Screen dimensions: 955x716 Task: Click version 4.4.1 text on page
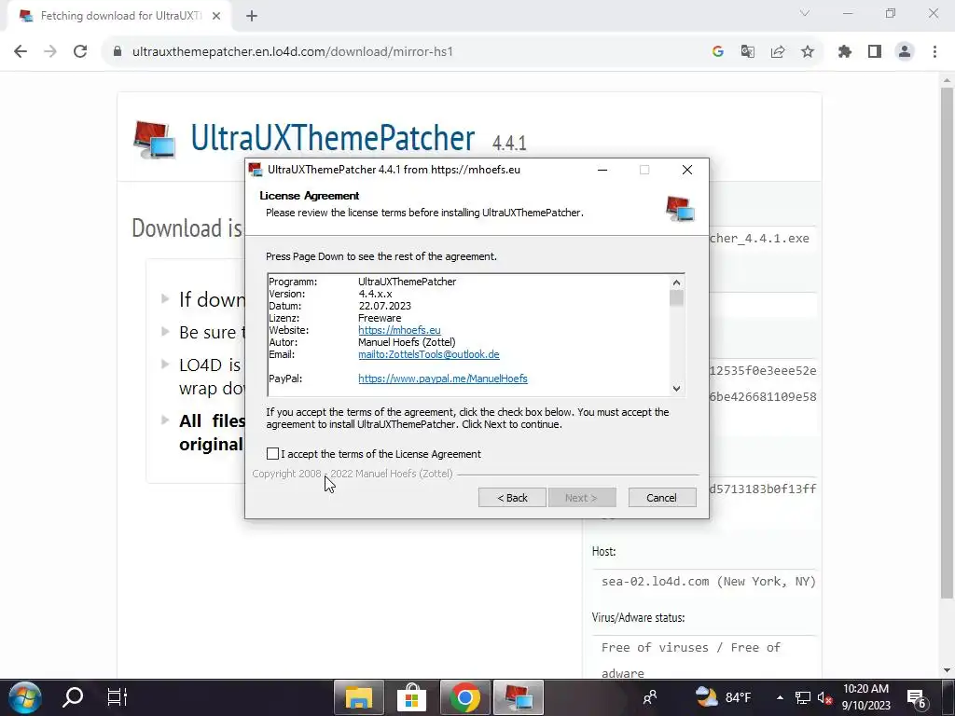click(509, 143)
